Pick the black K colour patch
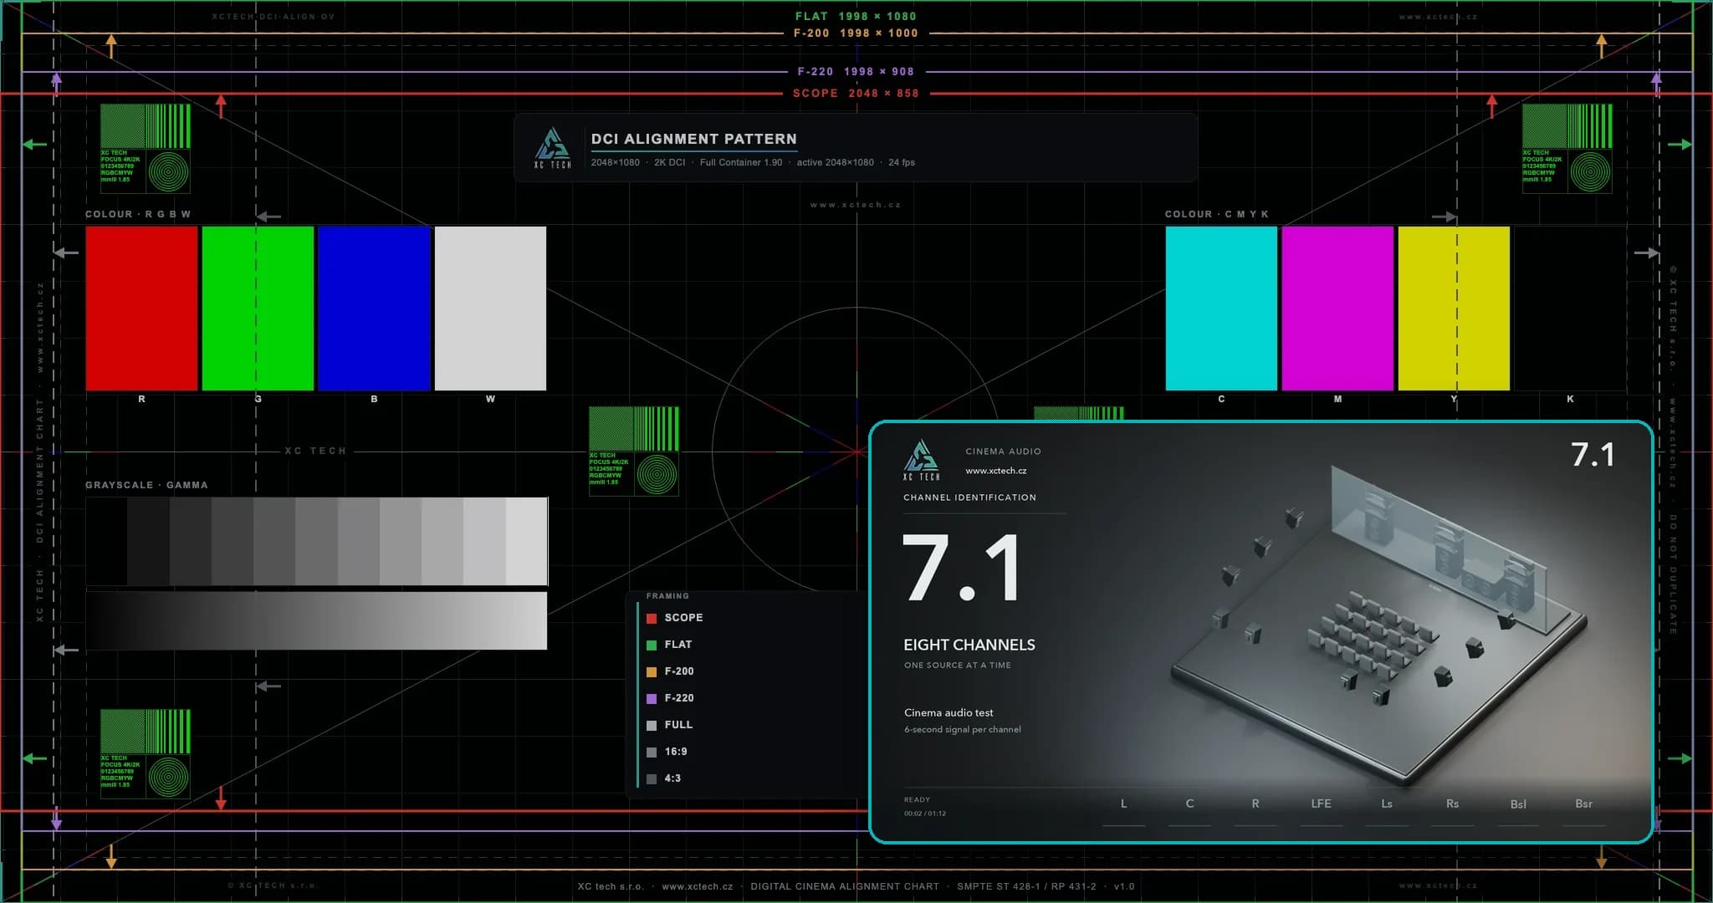The image size is (1713, 903). [1570, 308]
